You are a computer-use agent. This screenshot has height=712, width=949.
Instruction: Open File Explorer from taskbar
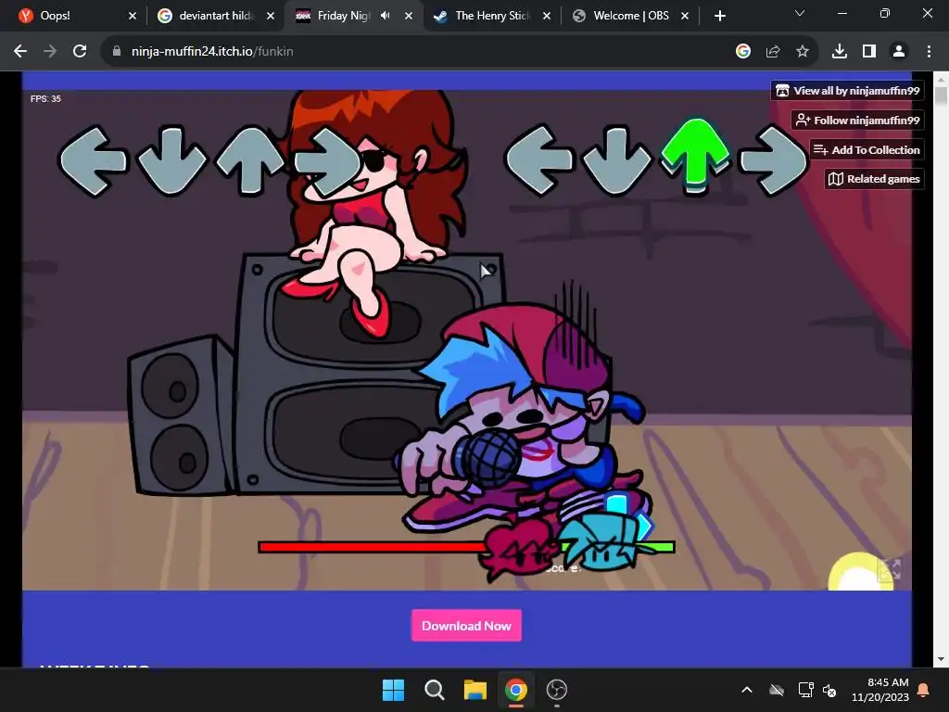coord(475,690)
